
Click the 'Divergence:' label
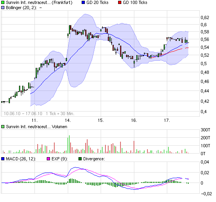[94, 159]
